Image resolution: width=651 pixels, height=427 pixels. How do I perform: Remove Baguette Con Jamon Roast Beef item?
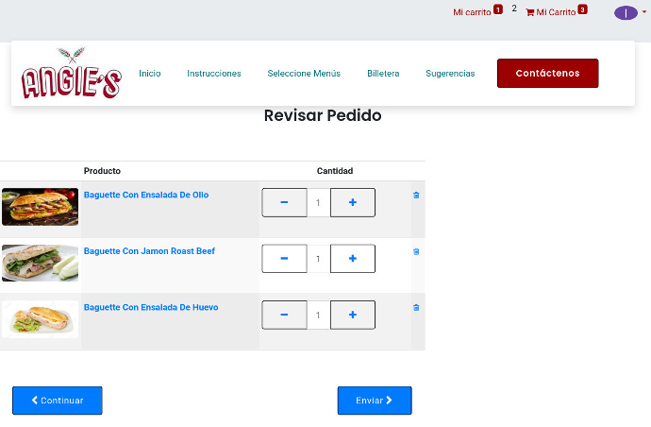click(x=416, y=252)
